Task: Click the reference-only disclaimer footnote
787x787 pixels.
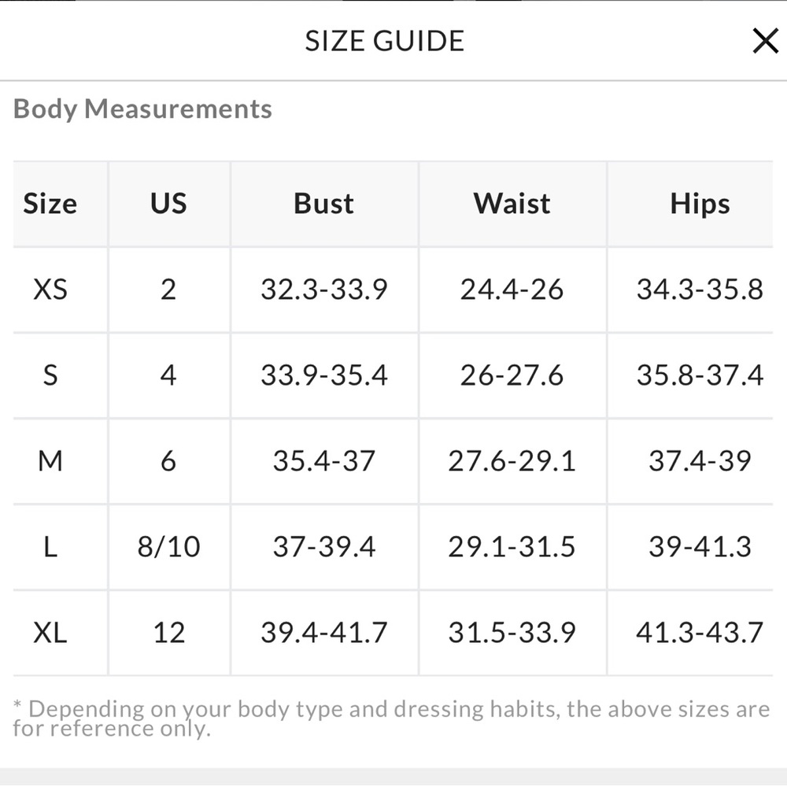Action: click(x=391, y=719)
